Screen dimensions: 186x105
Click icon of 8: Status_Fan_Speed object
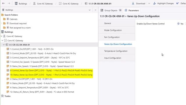click(x=8, y=66)
